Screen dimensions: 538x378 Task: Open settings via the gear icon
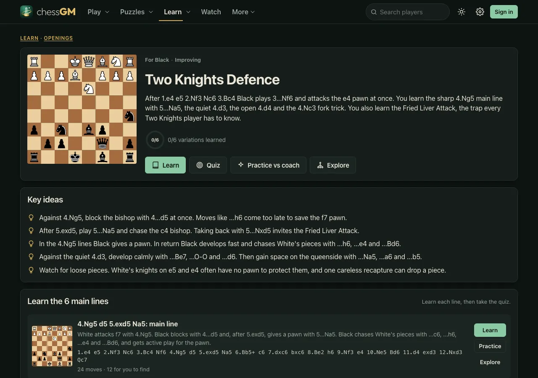pos(480,12)
